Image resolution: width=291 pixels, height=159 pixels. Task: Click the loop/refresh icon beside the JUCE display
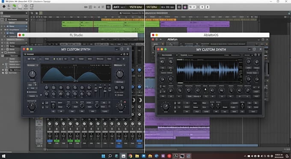point(108,7)
